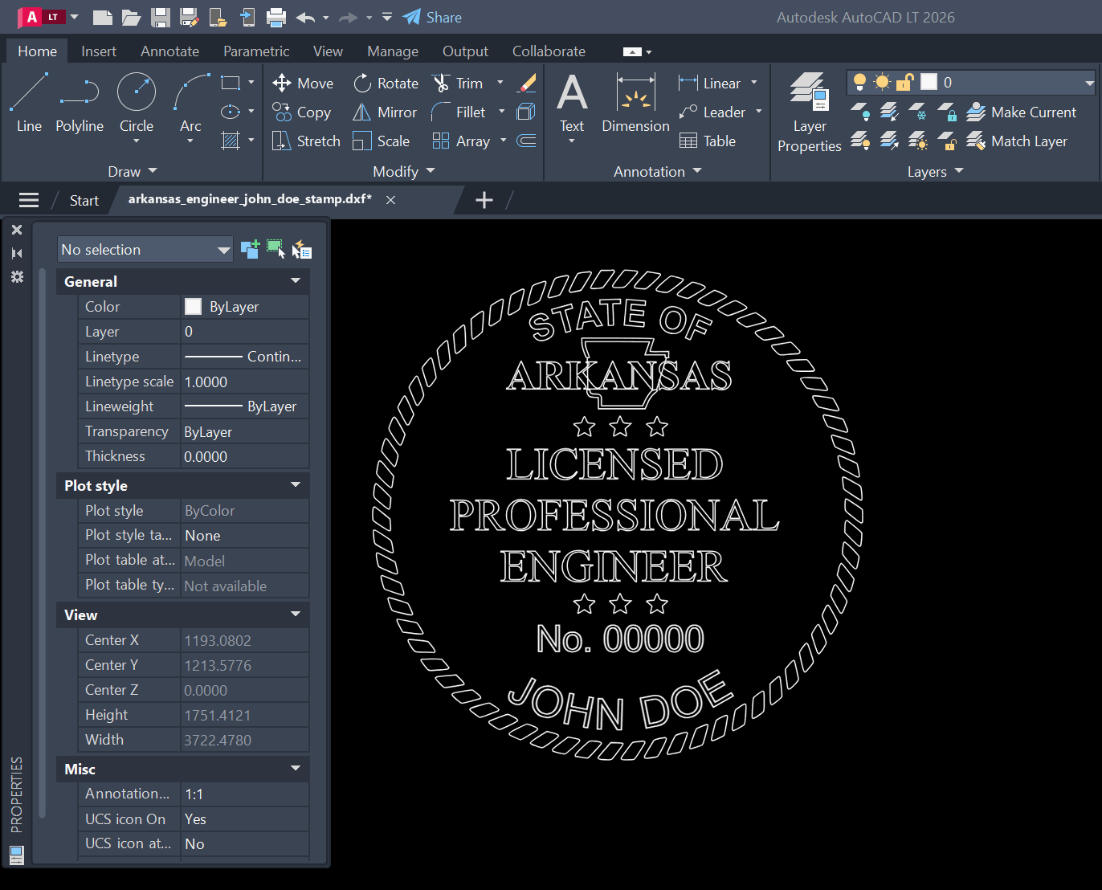Screen dimensions: 1102x890
Task: Click the Undo arrow
Action: (305, 17)
